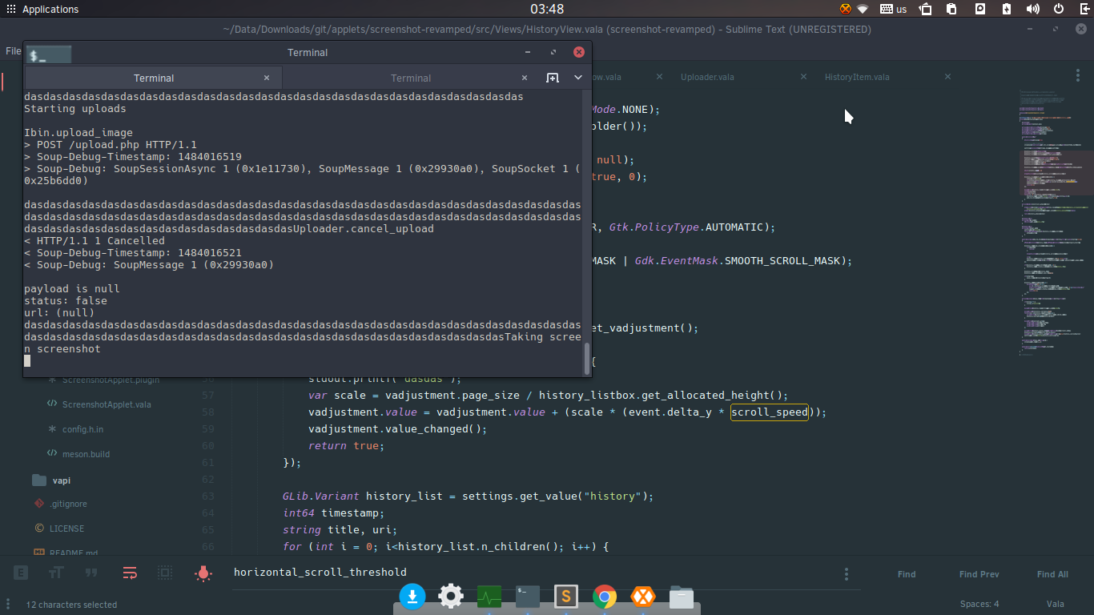Open orange hexagon app in dock

[x=643, y=597]
